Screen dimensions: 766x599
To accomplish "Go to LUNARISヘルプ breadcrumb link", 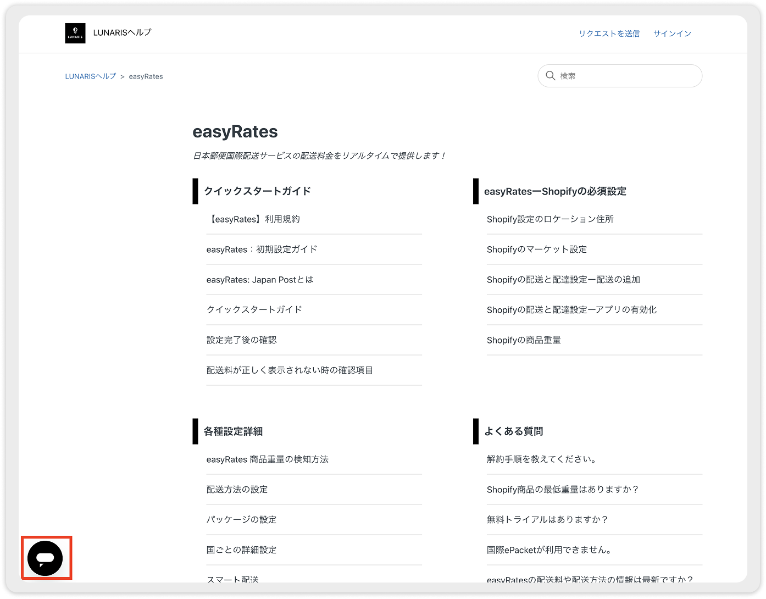I will tap(91, 76).
